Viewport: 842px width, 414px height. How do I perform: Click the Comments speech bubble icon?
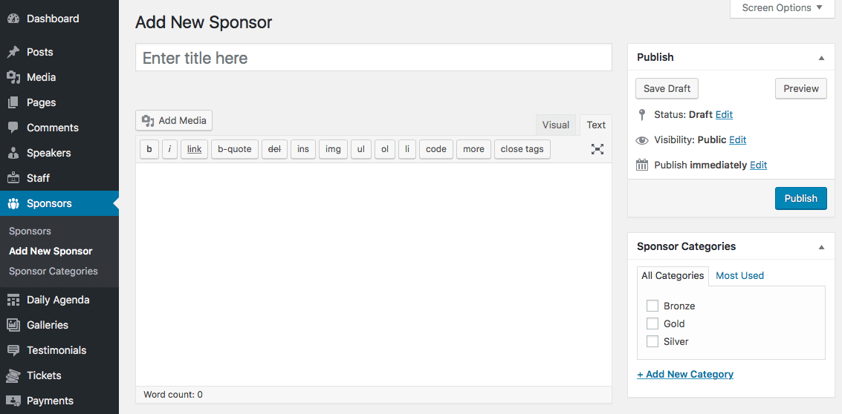coord(13,128)
